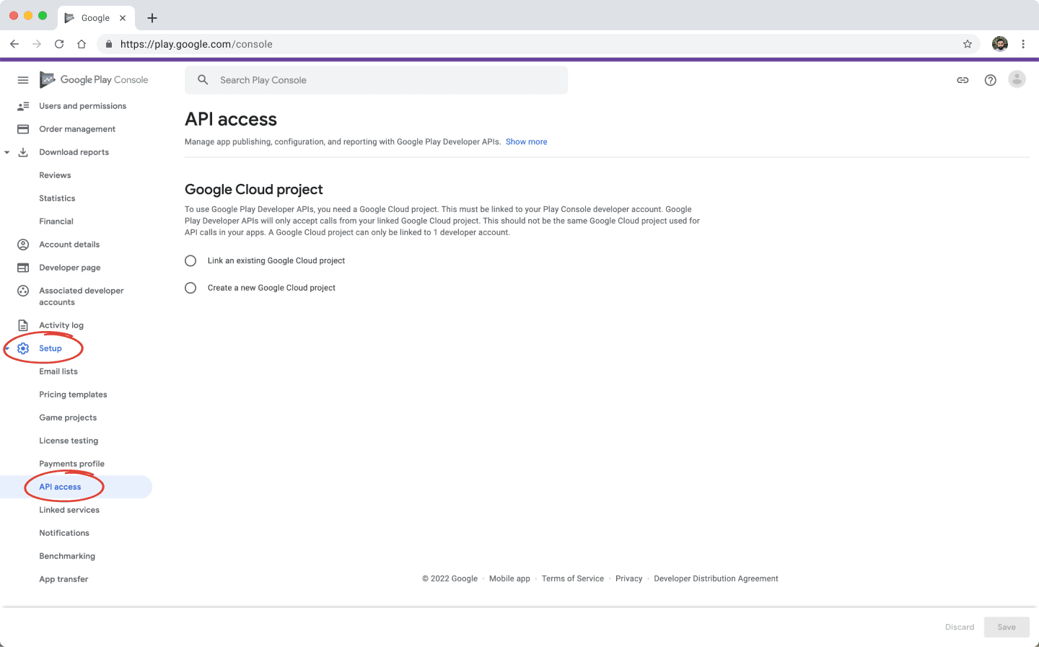This screenshot has height=647, width=1039.
Task: Open Financial reports
Action: pyautogui.click(x=56, y=221)
